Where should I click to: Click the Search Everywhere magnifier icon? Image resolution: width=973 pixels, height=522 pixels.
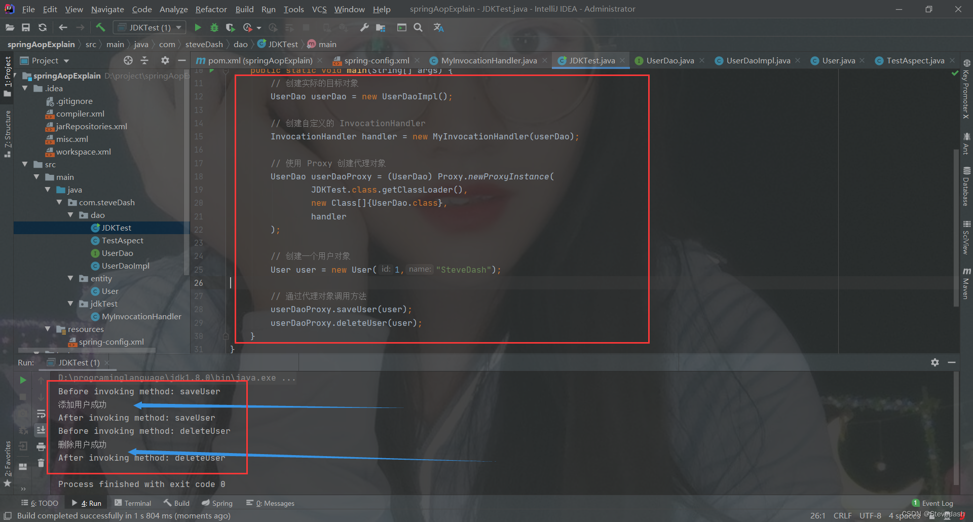click(x=418, y=27)
